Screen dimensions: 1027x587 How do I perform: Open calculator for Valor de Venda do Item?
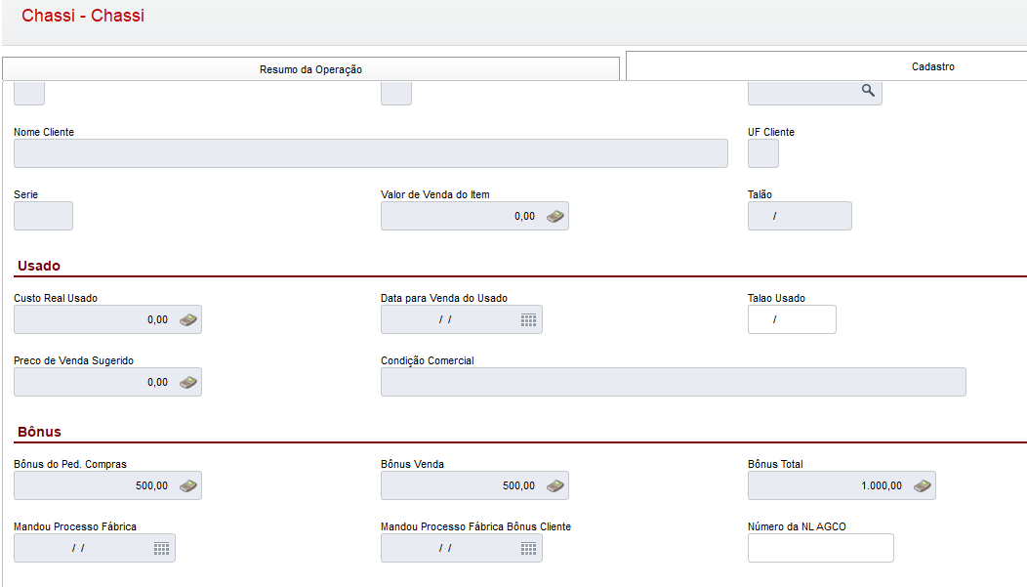click(555, 216)
